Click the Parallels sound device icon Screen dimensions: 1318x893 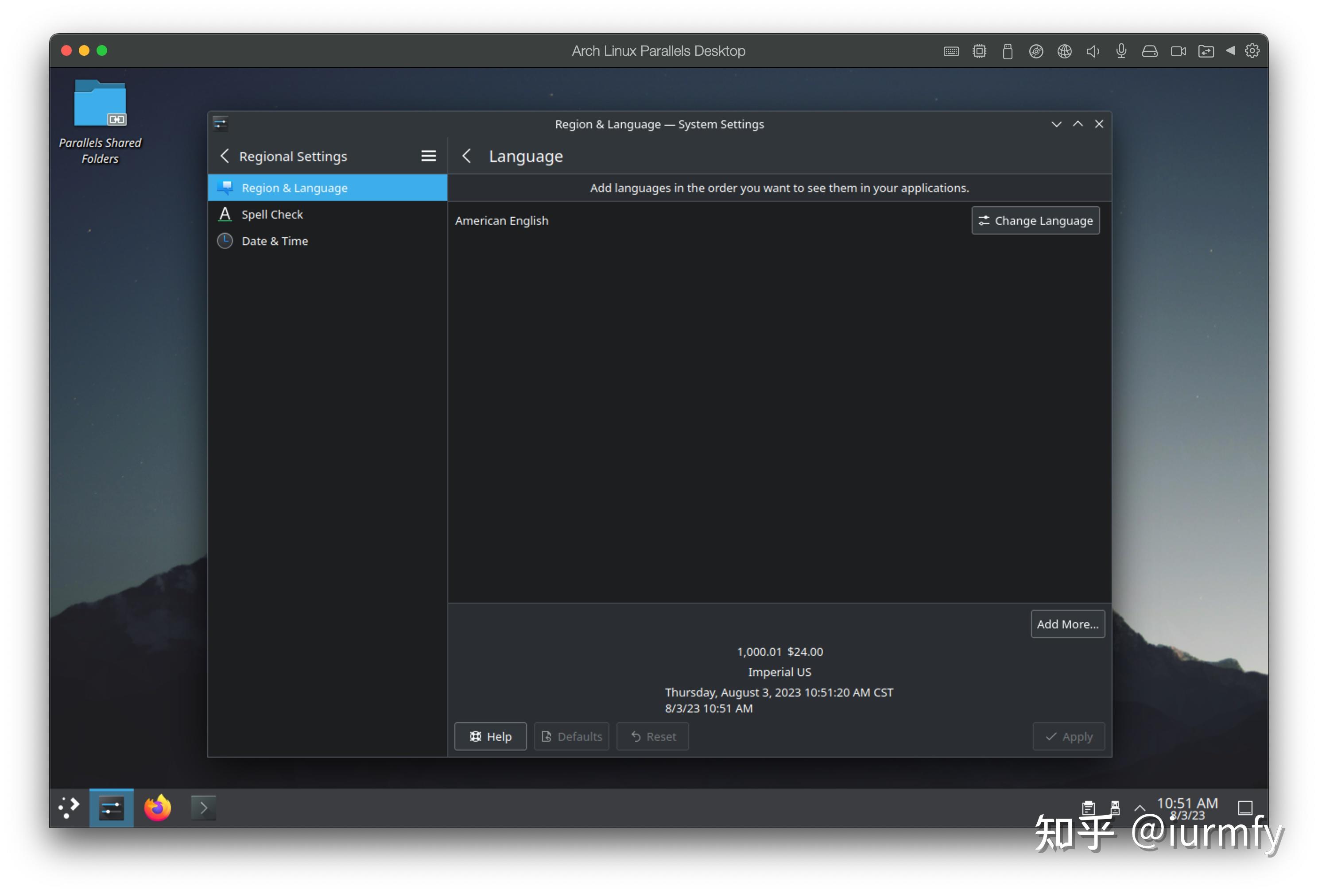1092,50
